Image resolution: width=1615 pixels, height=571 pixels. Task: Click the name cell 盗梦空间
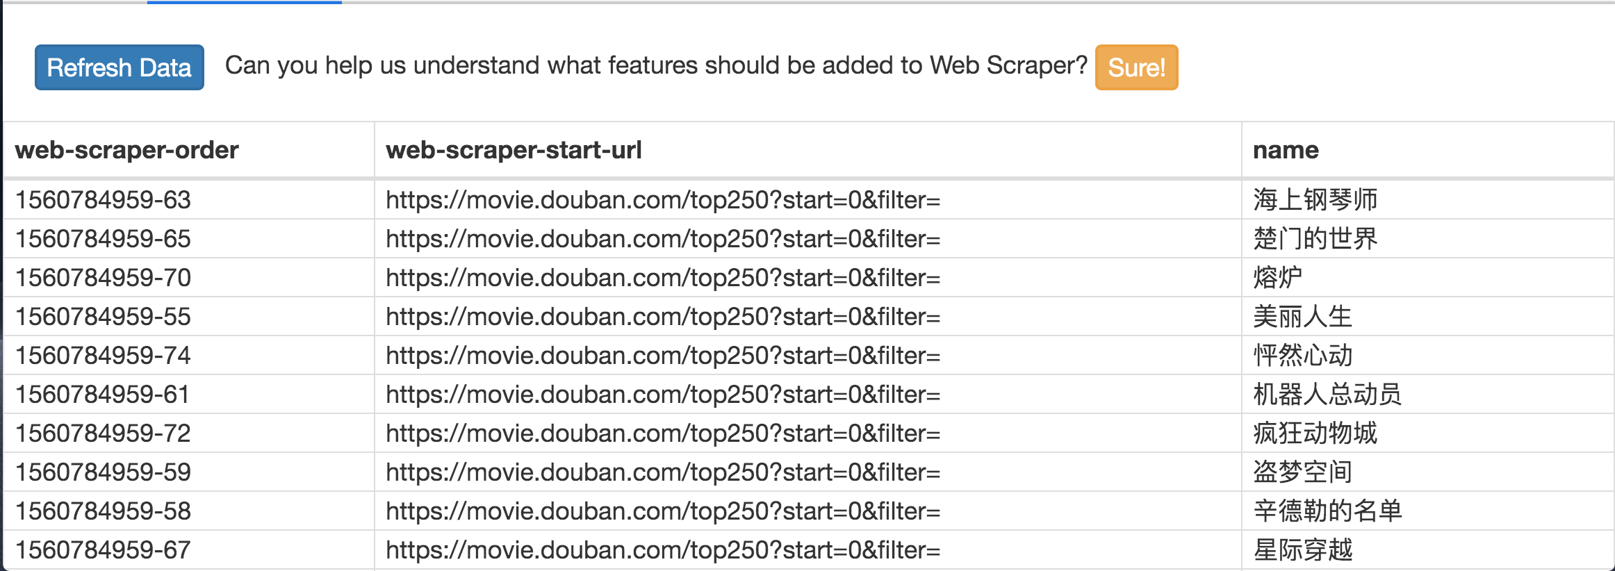click(1302, 472)
